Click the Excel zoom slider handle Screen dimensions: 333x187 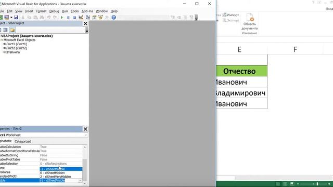pyautogui.click(x=317, y=184)
